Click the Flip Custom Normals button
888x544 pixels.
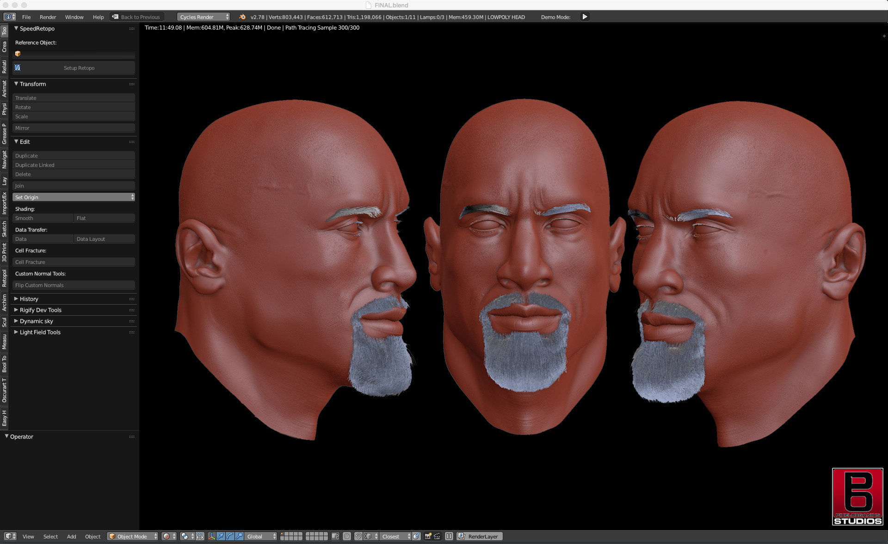(x=74, y=285)
